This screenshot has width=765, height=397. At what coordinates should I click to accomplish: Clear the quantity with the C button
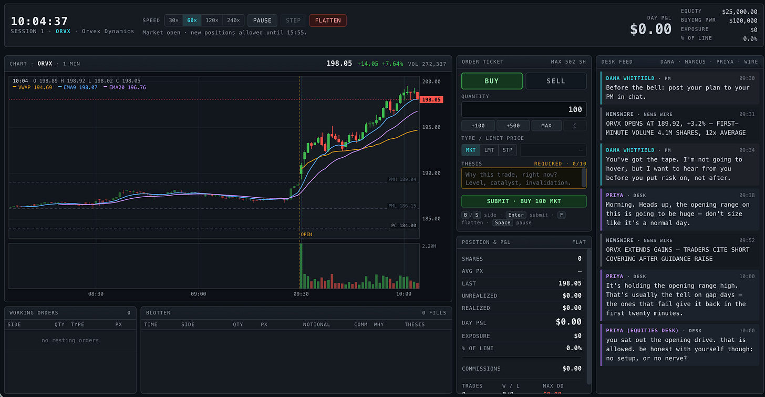tap(575, 126)
